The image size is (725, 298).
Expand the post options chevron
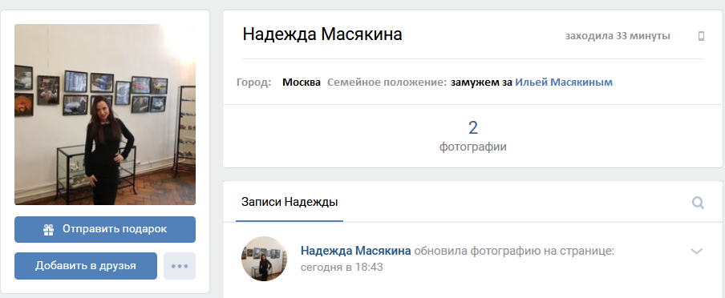tap(696, 252)
